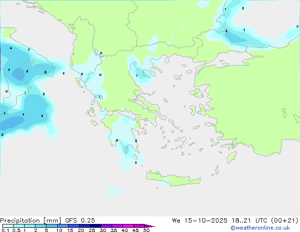The width and height of the screenshot is (300, 232).
Task: Click the legend label '0.1'
Action: pyautogui.click(x=5, y=230)
